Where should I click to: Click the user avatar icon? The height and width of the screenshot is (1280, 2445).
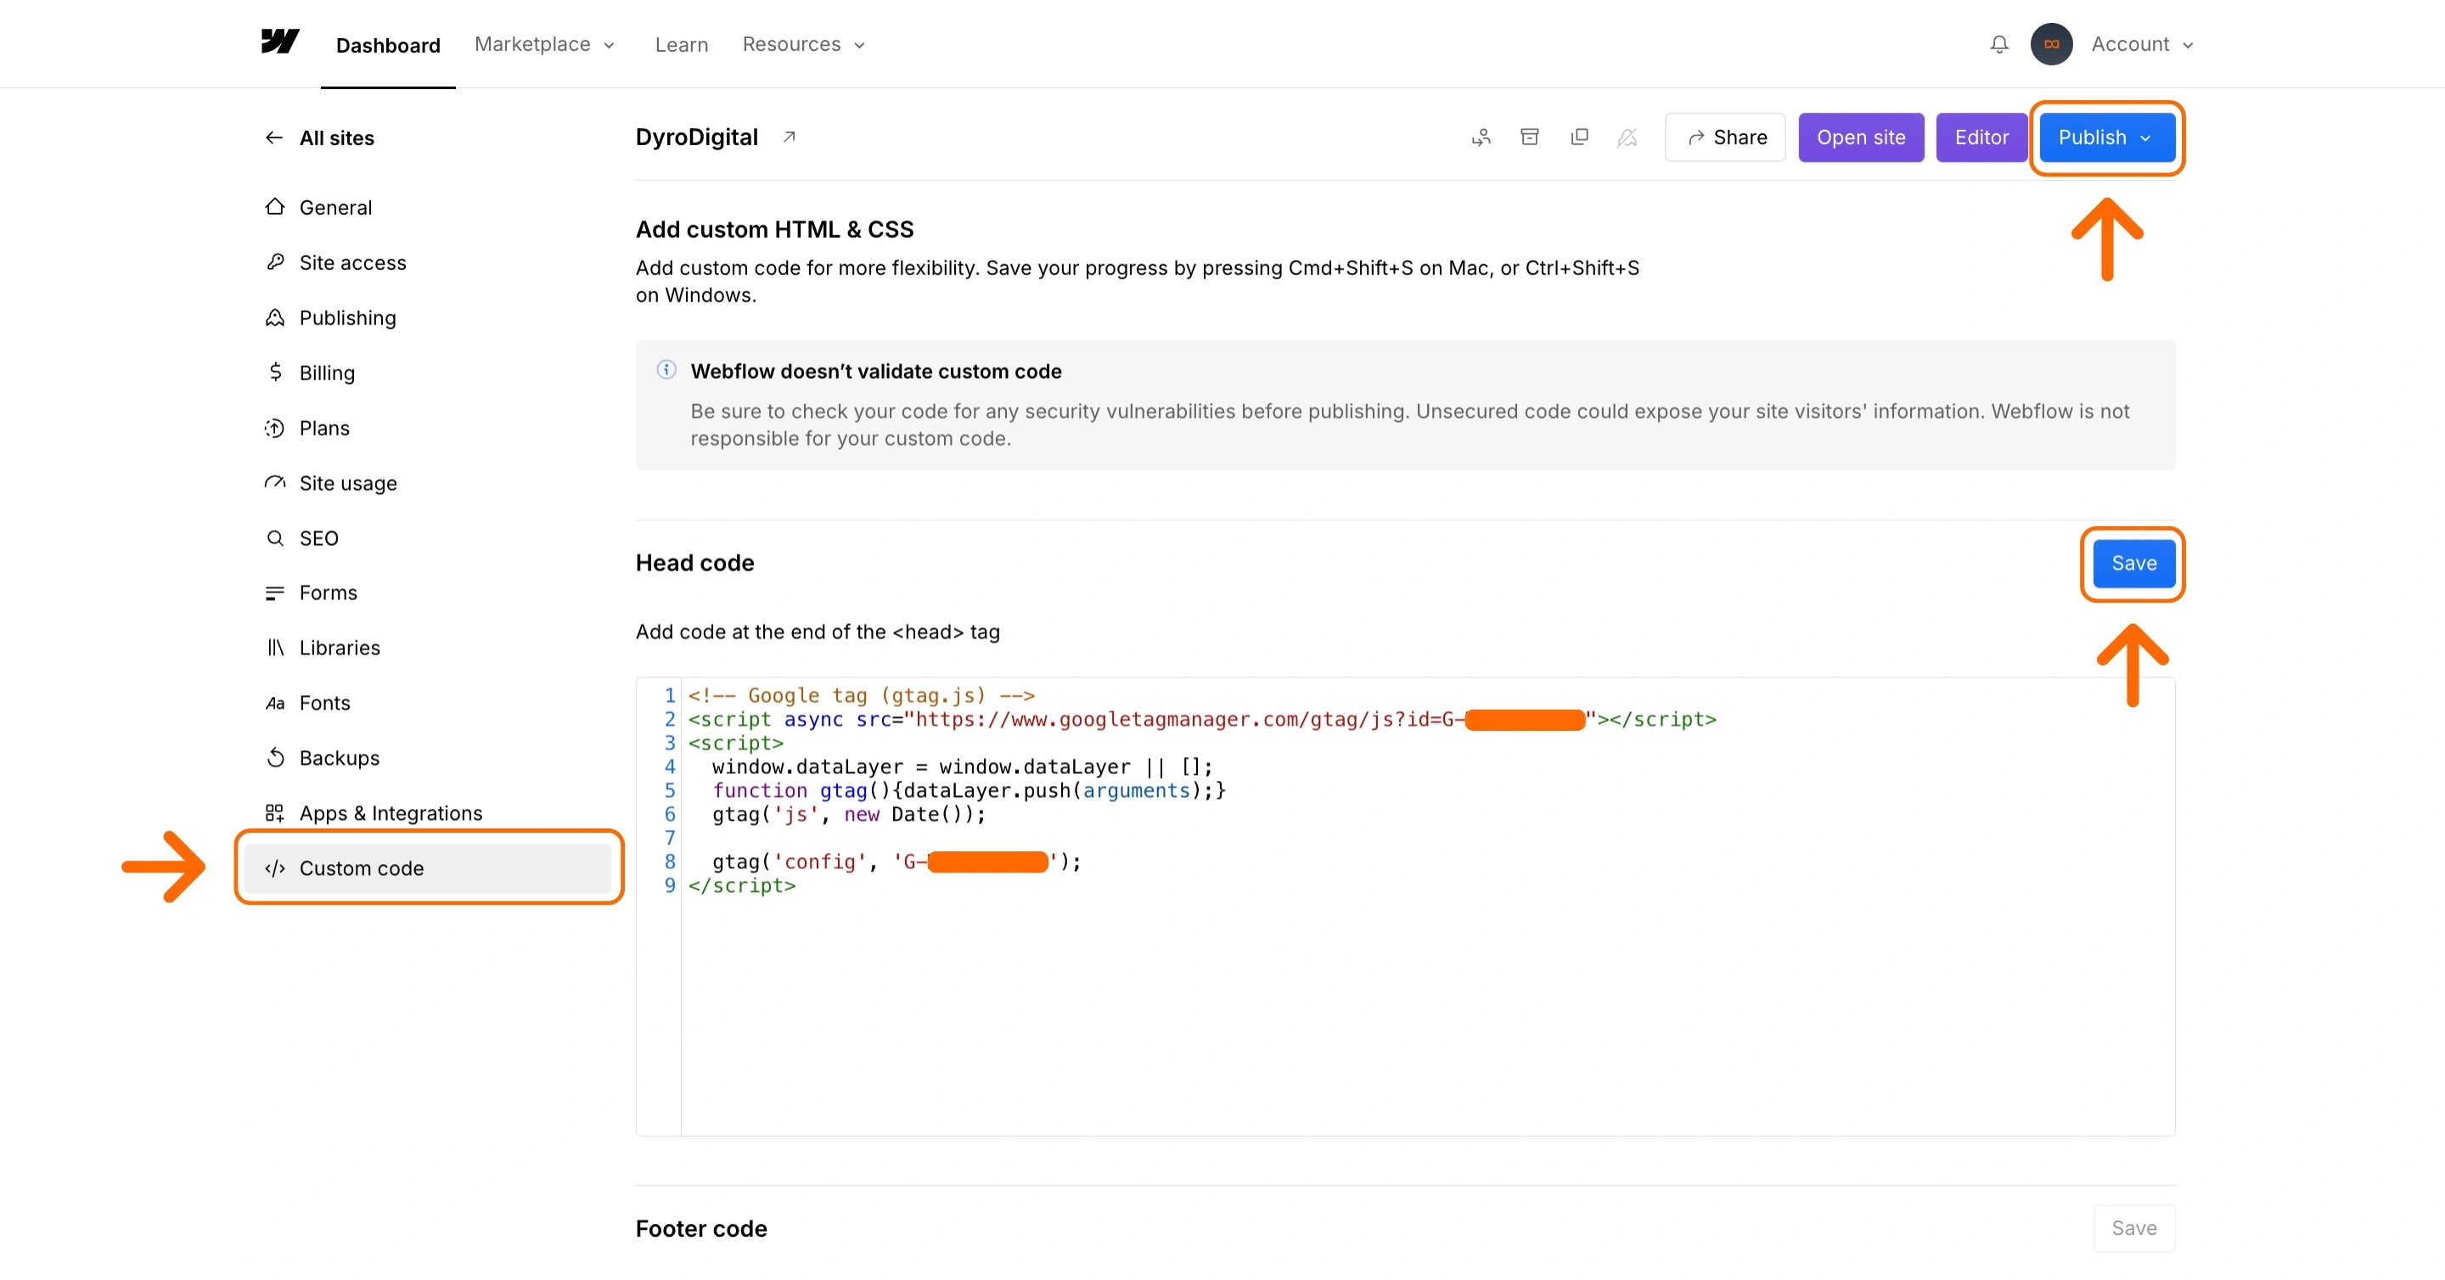(2050, 45)
